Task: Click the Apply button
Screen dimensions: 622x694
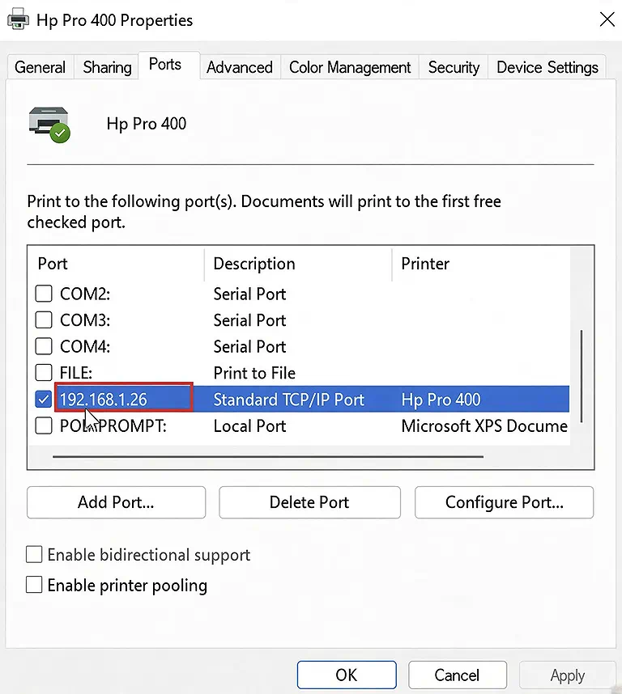Action: (x=568, y=675)
